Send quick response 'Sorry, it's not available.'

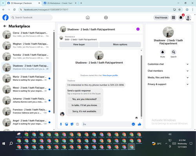84,112
